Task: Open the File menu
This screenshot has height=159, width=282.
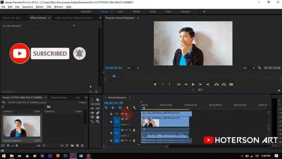Action: point(3,7)
